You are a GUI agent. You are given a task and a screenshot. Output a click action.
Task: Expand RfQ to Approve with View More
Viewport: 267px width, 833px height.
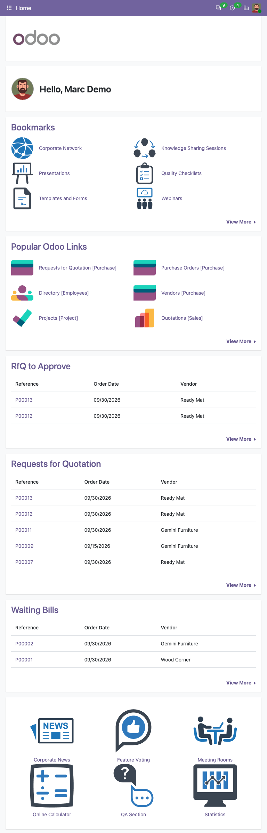pyautogui.click(x=241, y=439)
